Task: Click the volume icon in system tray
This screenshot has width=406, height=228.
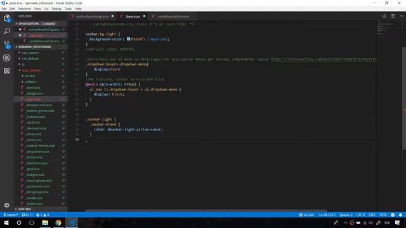Action: 370,222
